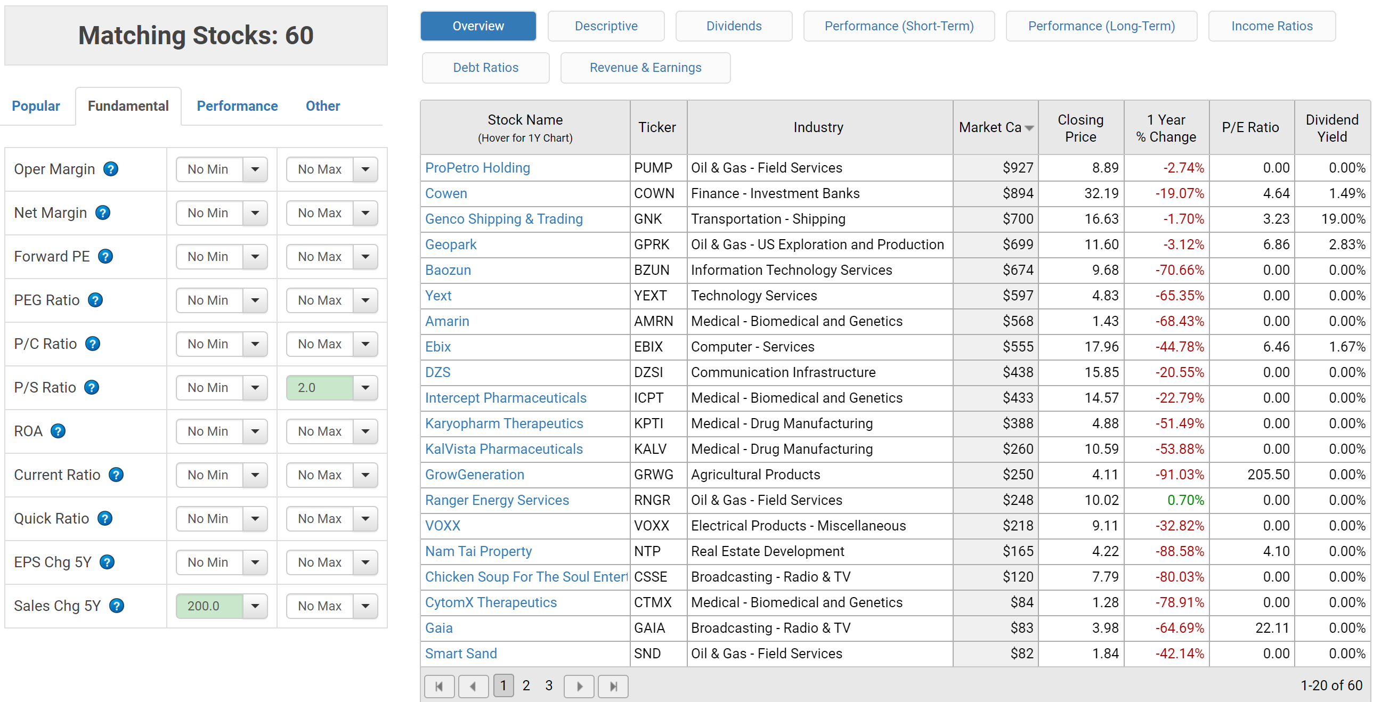The image size is (1373, 702).
Task: Select the Overview view tab
Action: (478, 26)
